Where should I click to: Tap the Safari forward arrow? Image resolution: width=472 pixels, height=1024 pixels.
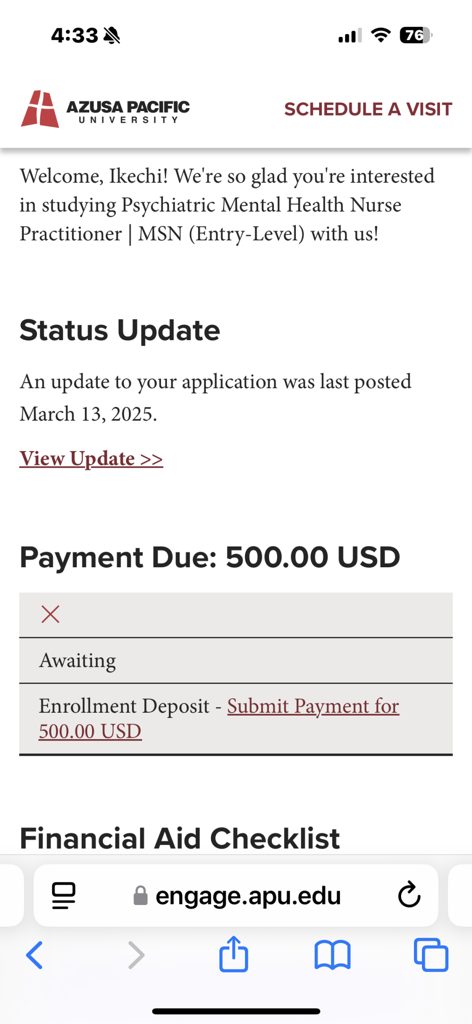coord(136,955)
